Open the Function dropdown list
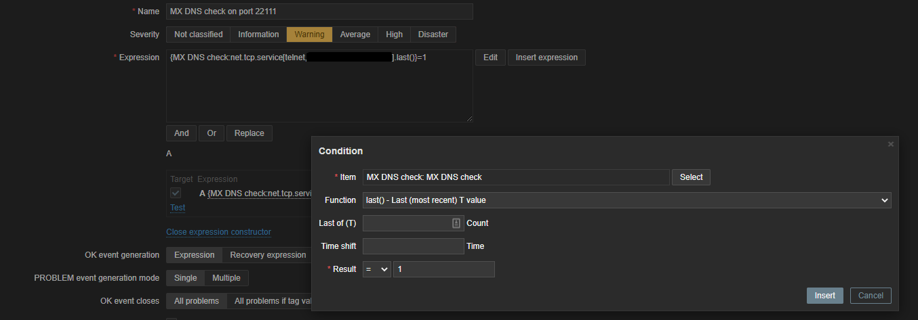Image resolution: width=918 pixels, height=320 pixels. point(627,200)
